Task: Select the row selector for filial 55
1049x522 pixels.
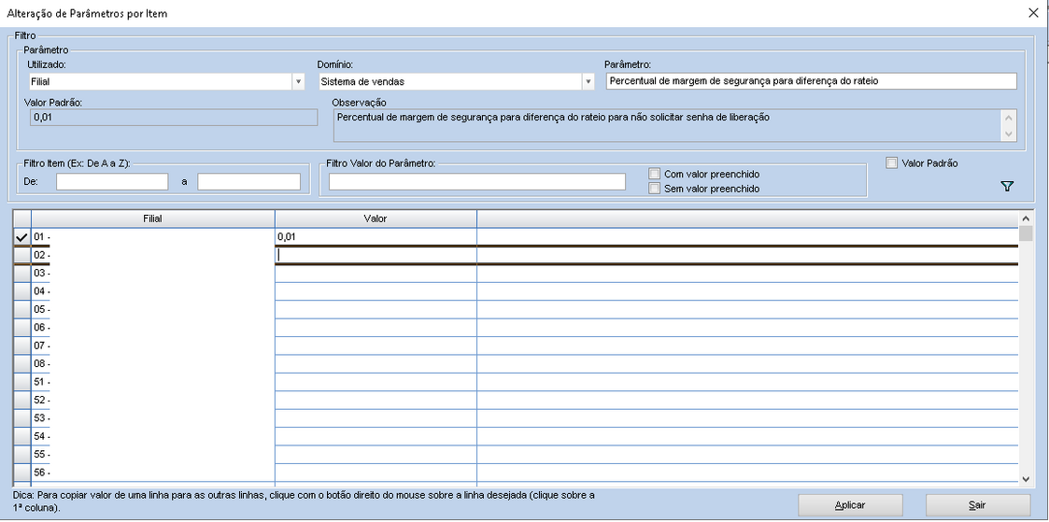Action: click(22, 454)
